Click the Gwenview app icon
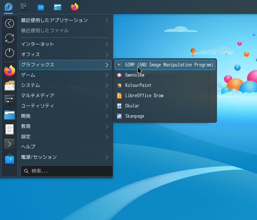The width and height of the screenshot is (257, 220). tap(119, 75)
